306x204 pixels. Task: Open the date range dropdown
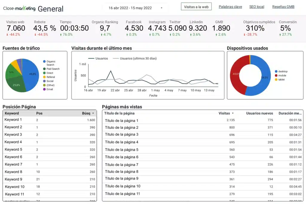tap(162, 8)
